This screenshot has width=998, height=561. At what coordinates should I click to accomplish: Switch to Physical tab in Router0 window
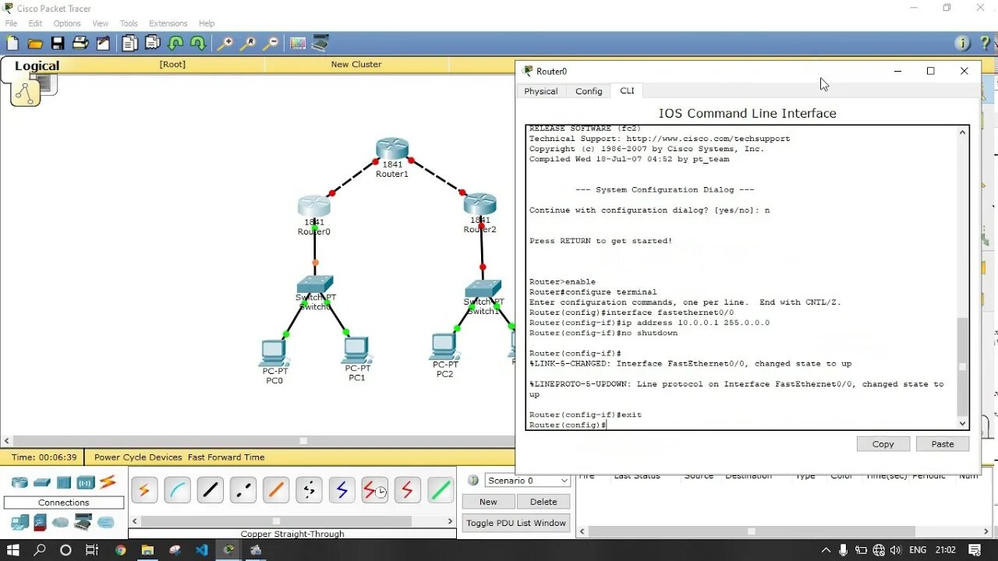tap(540, 91)
